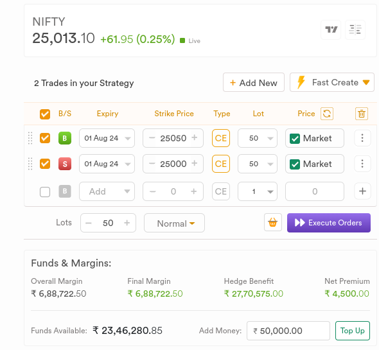The height and width of the screenshot is (350, 379).
Task: Uncheck the 25000 CE trade row
Action: 45,164
